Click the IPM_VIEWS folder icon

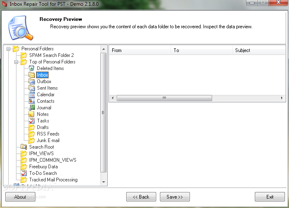tap(24, 154)
